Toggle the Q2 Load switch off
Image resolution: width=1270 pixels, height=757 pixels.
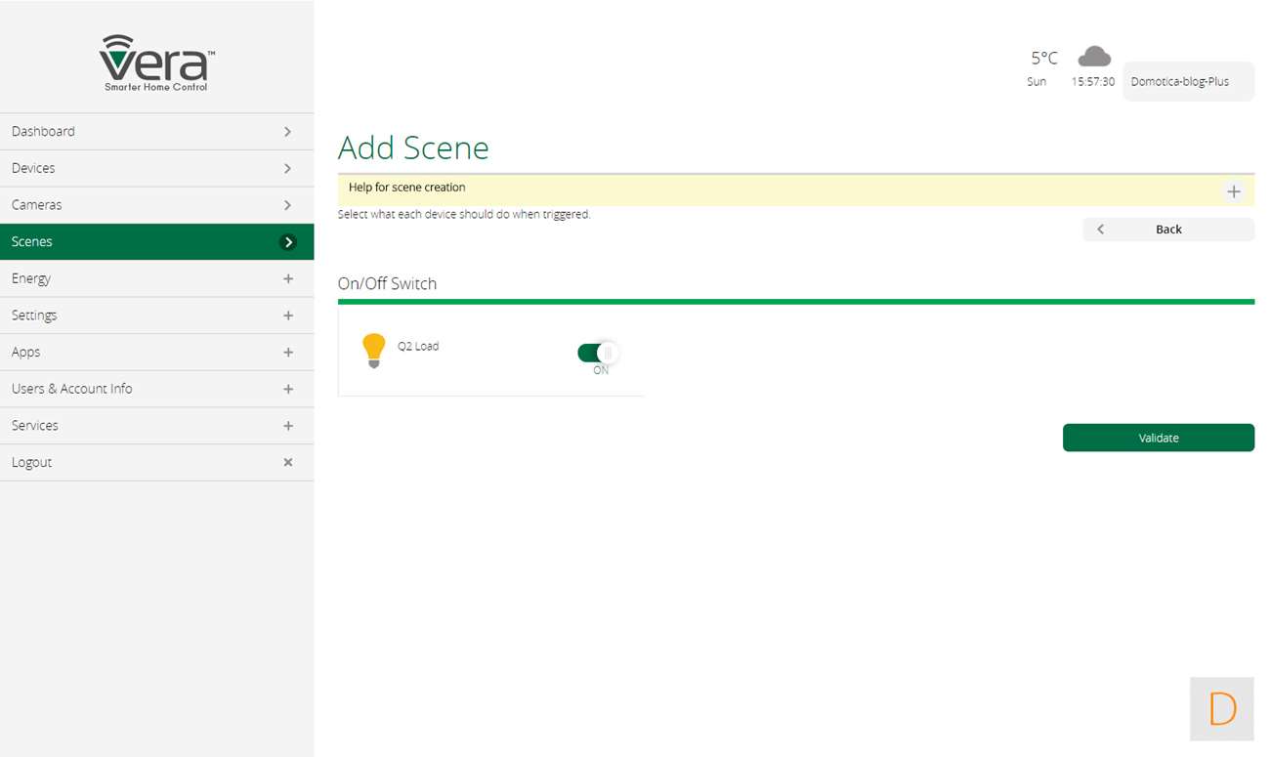[597, 353]
